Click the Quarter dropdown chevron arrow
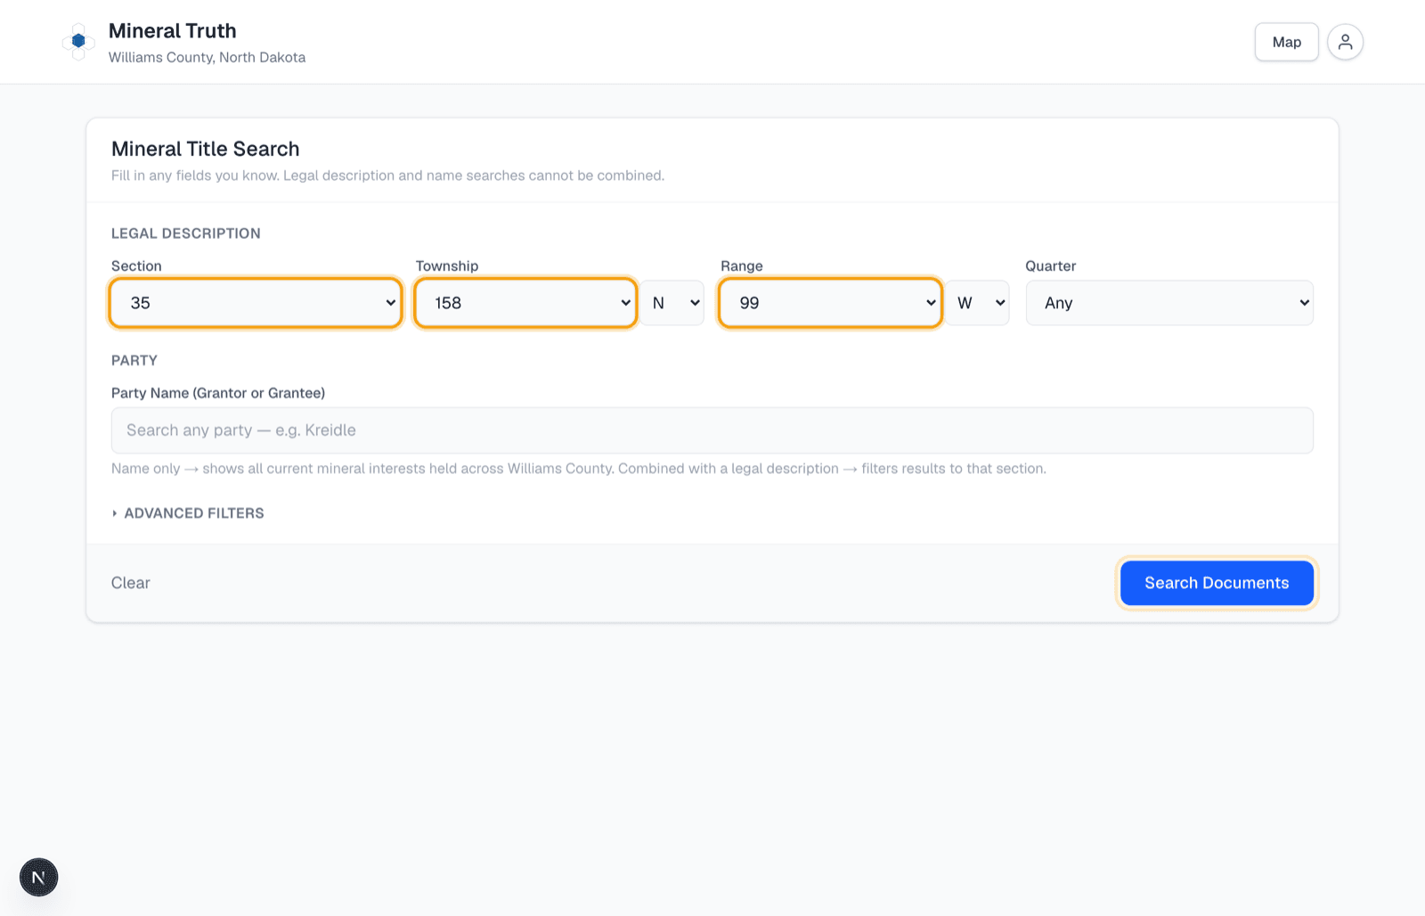The width and height of the screenshot is (1425, 916). [x=1304, y=303]
